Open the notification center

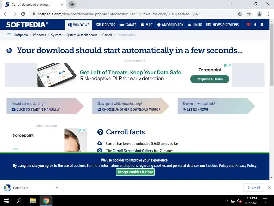[x=265, y=201]
